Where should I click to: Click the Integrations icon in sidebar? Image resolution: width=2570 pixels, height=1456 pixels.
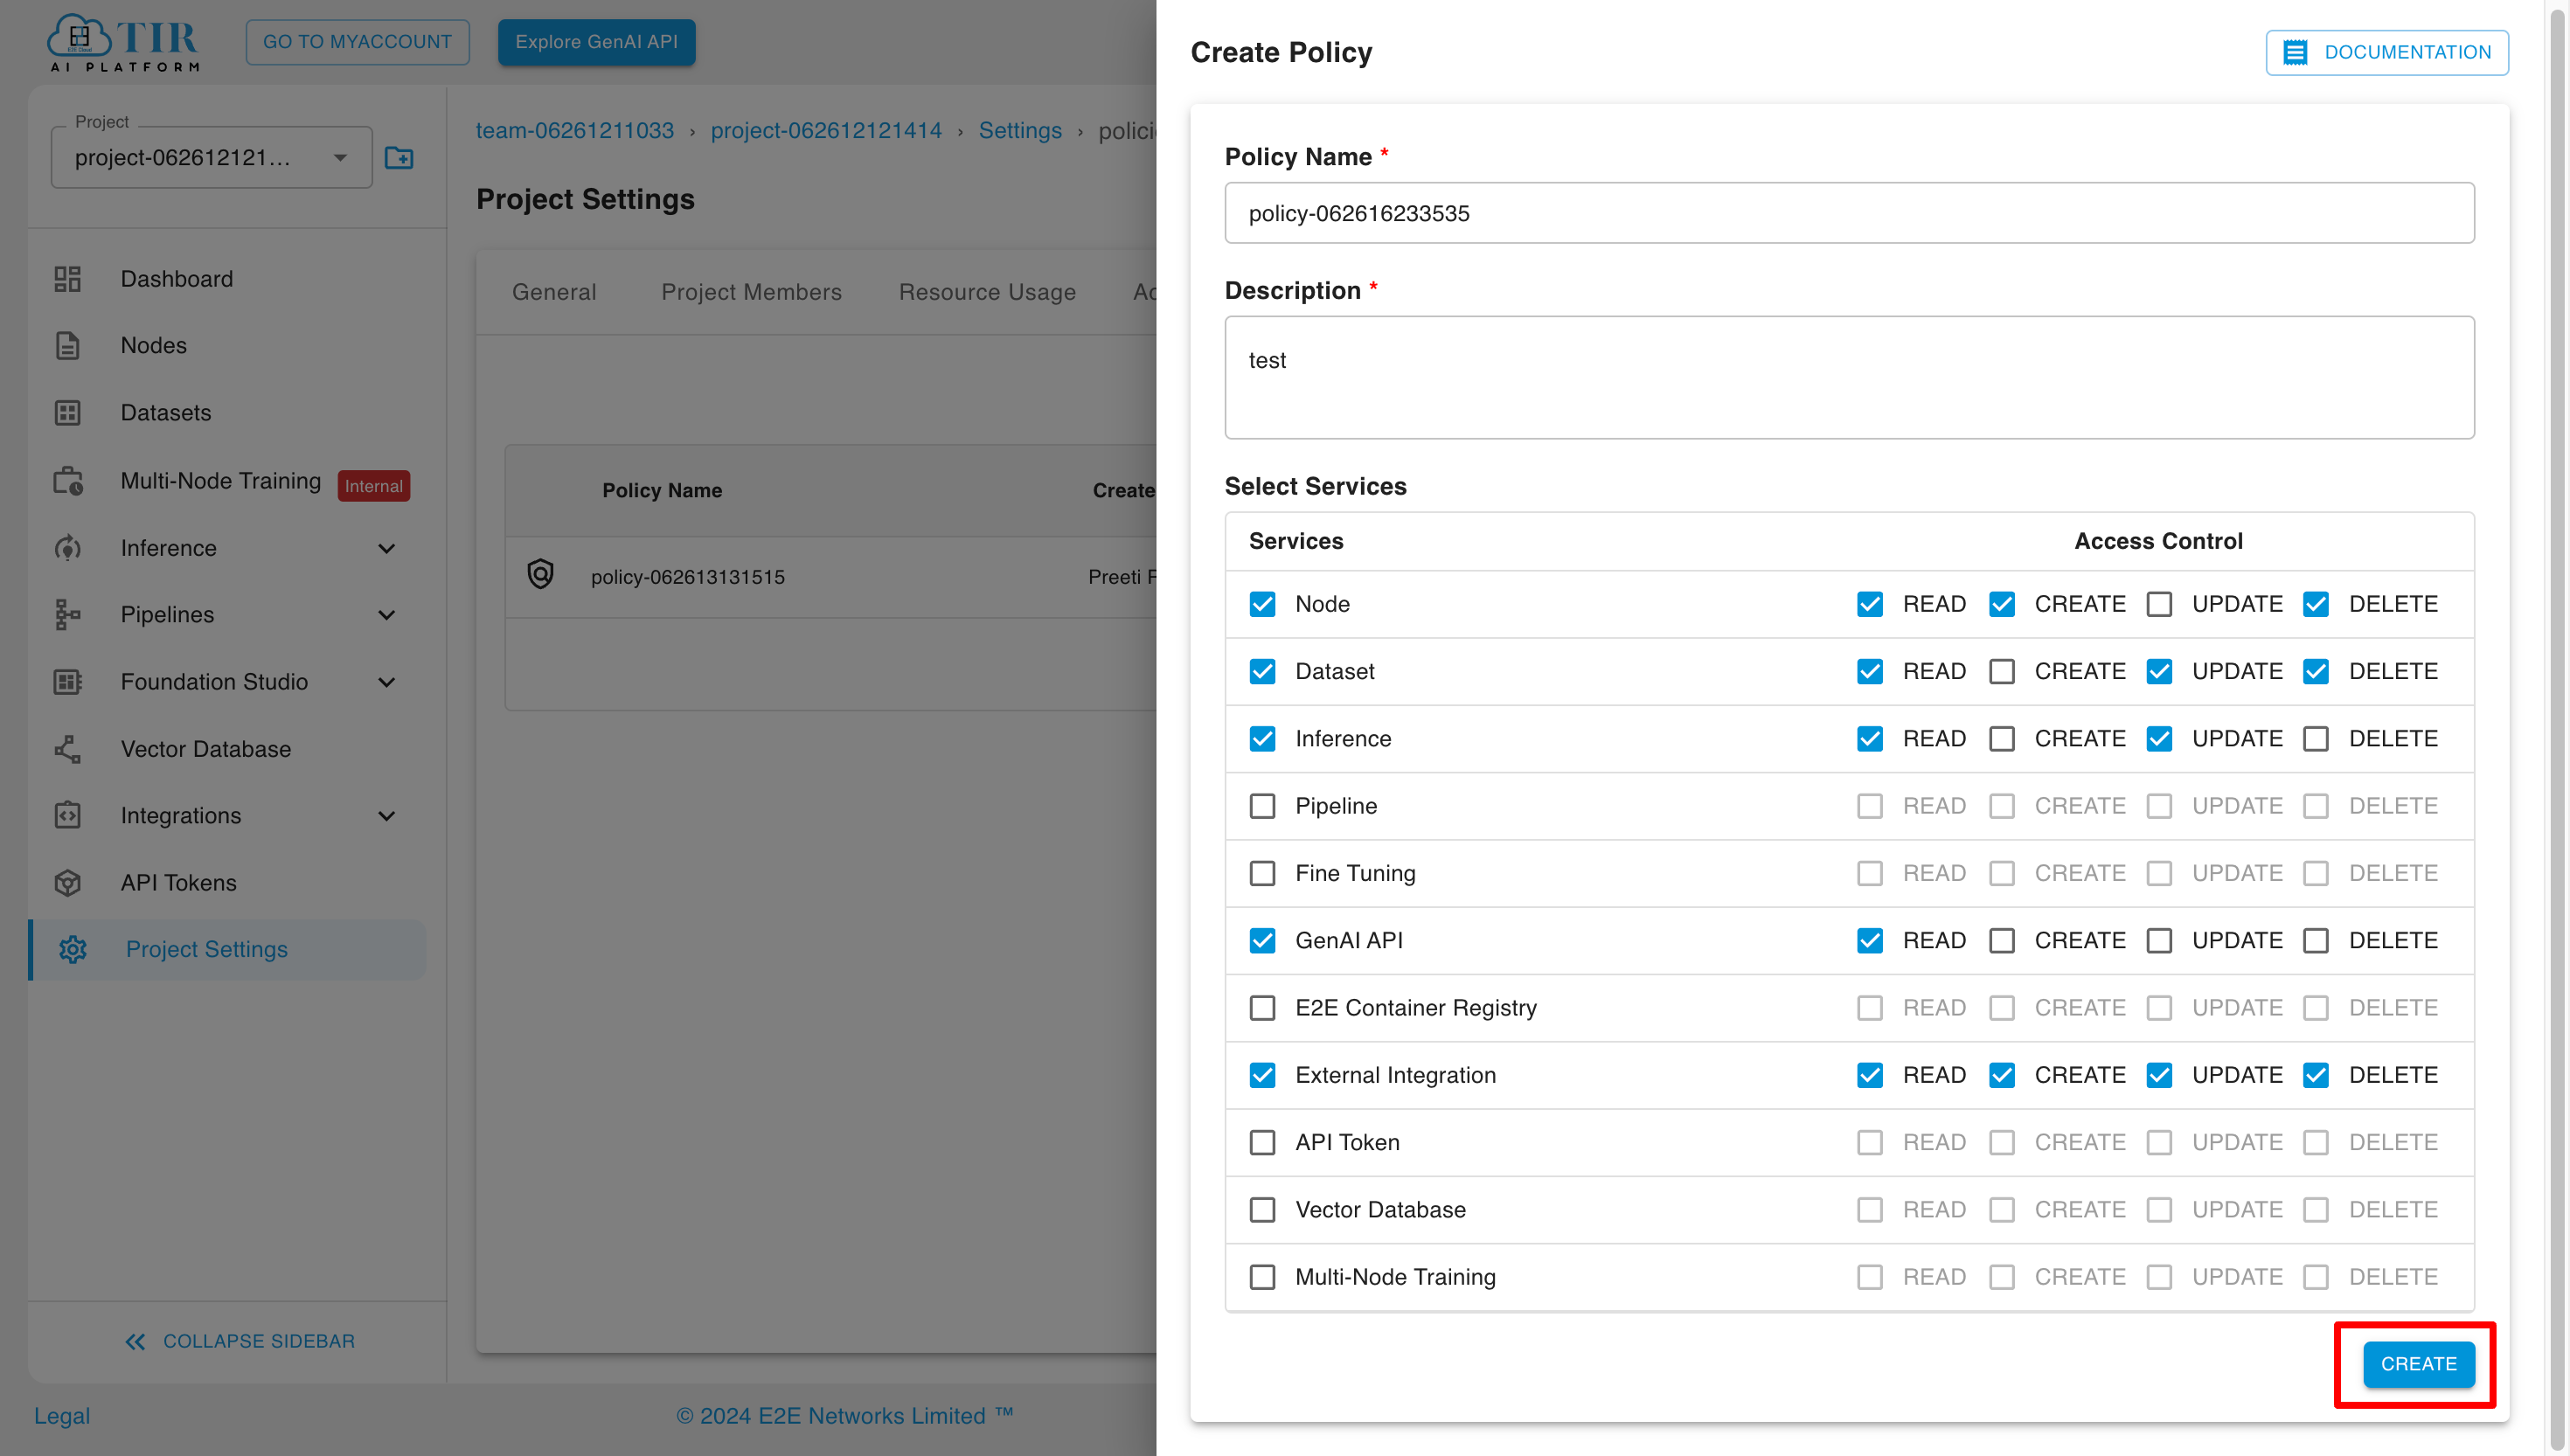point(67,816)
